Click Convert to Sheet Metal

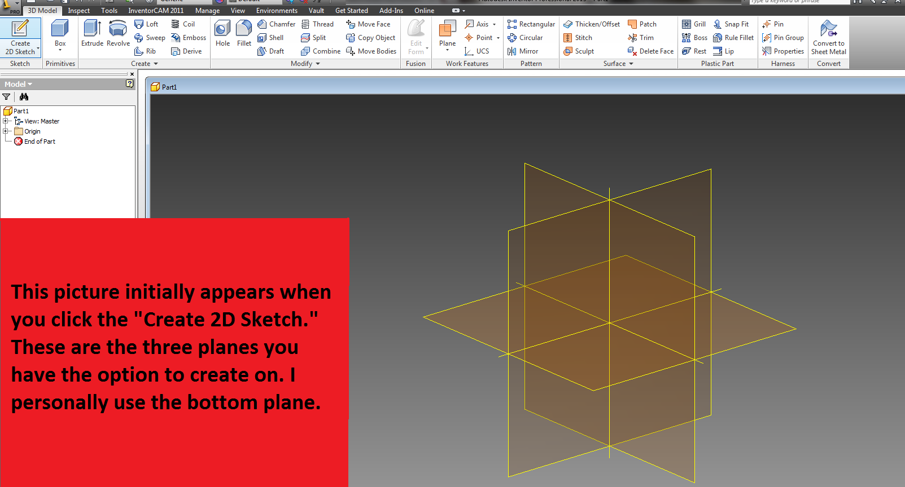(x=828, y=37)
